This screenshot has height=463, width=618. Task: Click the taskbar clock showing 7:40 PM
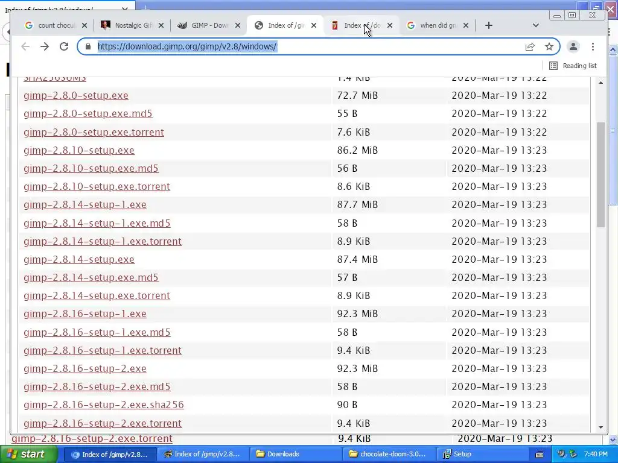point(596,455)
